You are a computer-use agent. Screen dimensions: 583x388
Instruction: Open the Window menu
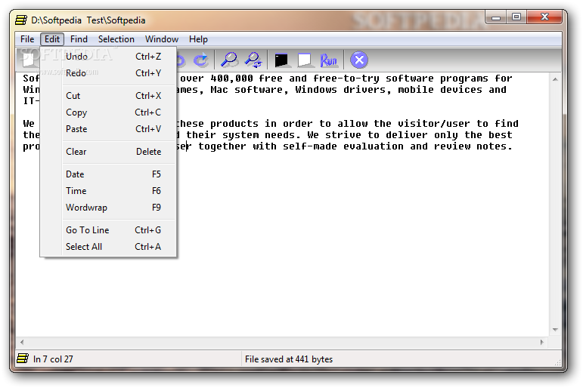162,39
